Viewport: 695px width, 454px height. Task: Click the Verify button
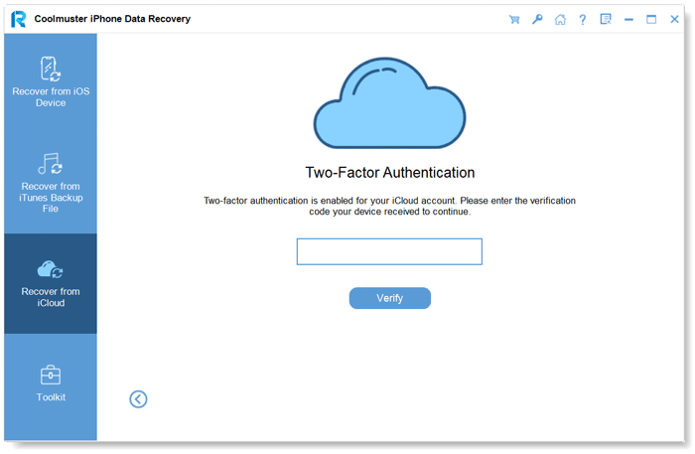pos(389,298)
